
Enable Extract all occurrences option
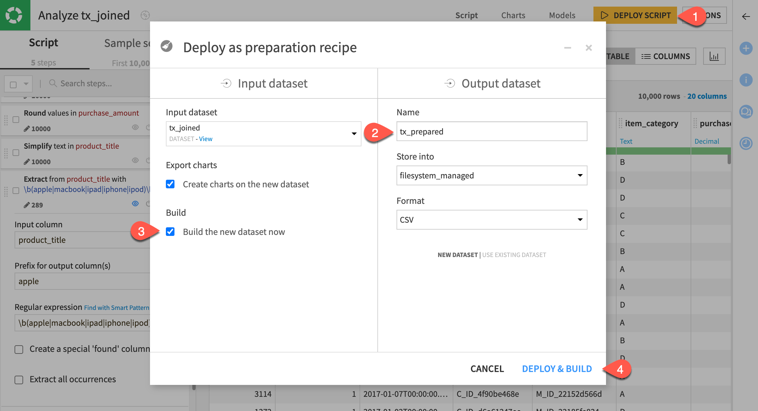tap(19, 380)
